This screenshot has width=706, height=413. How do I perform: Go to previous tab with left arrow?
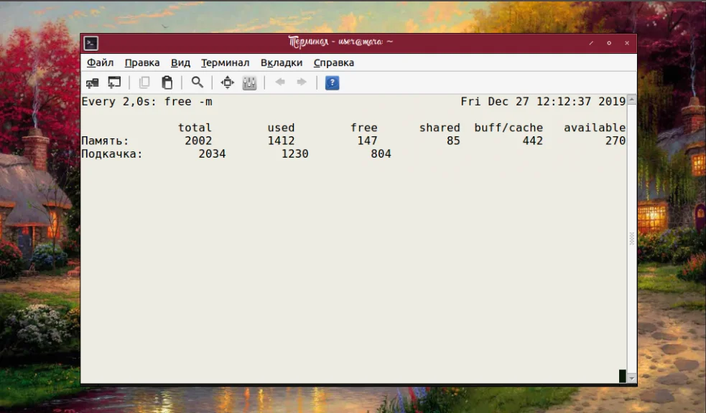[x=280, y=82]
